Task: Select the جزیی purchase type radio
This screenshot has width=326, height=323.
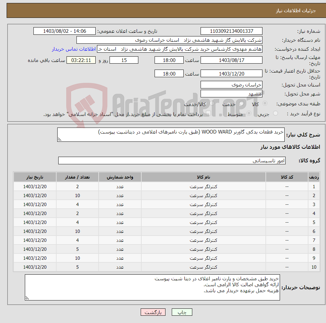Action: click(275, 113)
